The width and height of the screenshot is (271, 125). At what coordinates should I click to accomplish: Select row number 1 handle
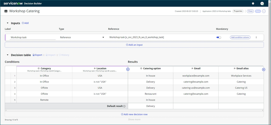point(14,76)
